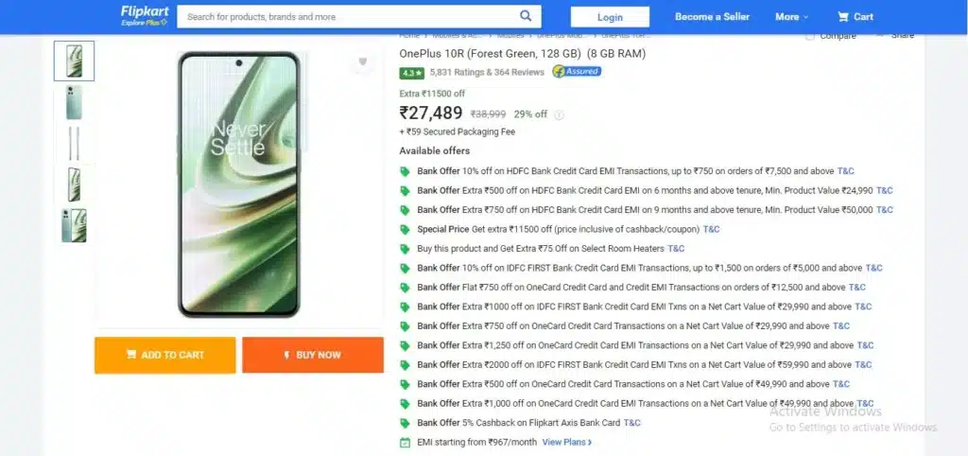968x456 pixels.
Task: Click the ADD TO CART button
Action: [x=164, y=355]
